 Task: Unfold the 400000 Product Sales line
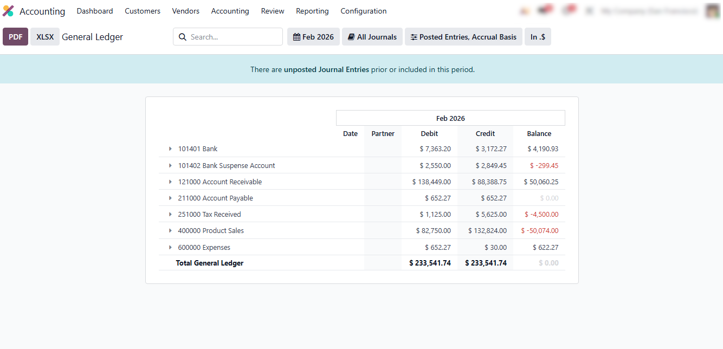(x=170, y=231)
